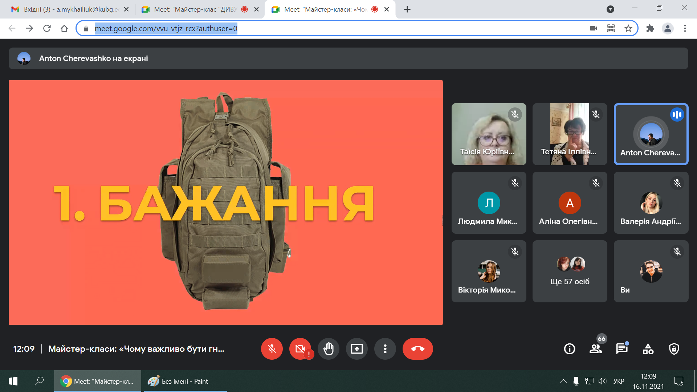697x392 pixels.
Task: Open the chat panel
Action: 621,349
